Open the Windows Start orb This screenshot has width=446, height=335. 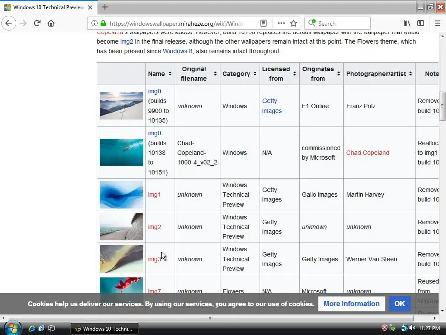(x=13, y=328)
